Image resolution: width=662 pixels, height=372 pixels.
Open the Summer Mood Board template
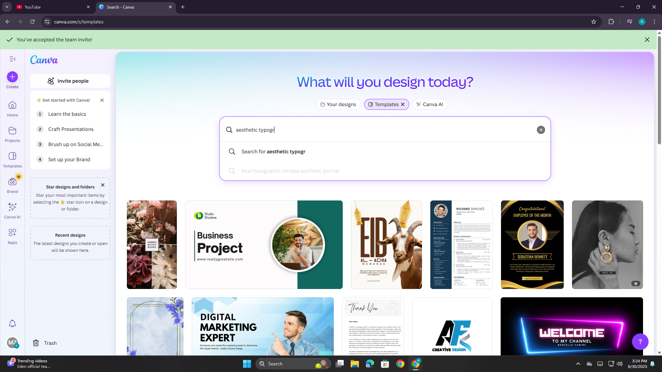click(152, 245)
